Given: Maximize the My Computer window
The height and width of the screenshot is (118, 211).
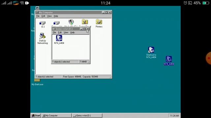Looking at the screenshot, I should [106, 12].
